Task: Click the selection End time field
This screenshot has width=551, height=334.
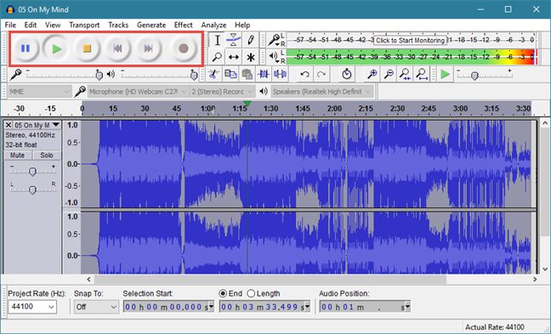Action: pyautogui.click(x=264, y=307)
